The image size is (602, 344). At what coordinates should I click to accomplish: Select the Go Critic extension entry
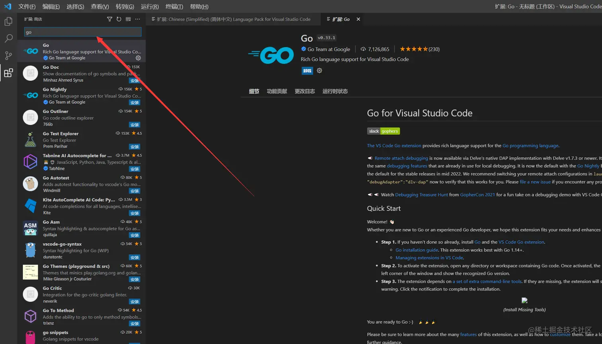(x=82, y=294)
